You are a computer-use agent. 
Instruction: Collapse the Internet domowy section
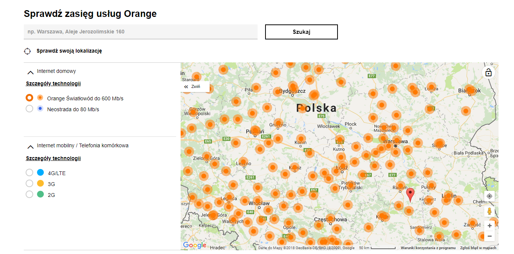pos(31,72)
